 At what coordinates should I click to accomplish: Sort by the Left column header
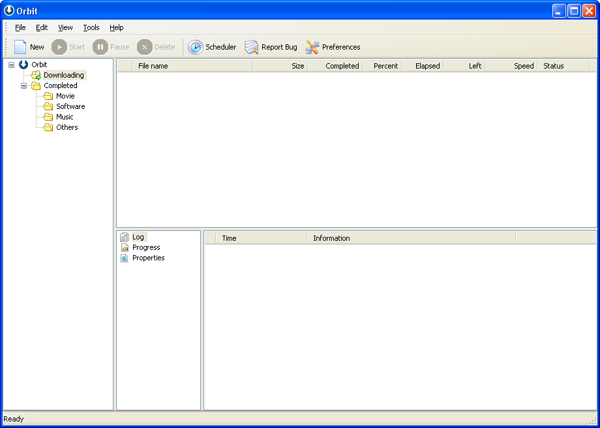464,66
